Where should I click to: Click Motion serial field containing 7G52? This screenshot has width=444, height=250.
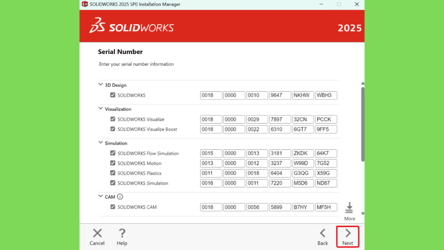coord(326,163)
